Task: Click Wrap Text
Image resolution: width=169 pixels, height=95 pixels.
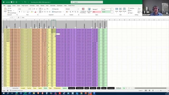Action: click(55, 9)
